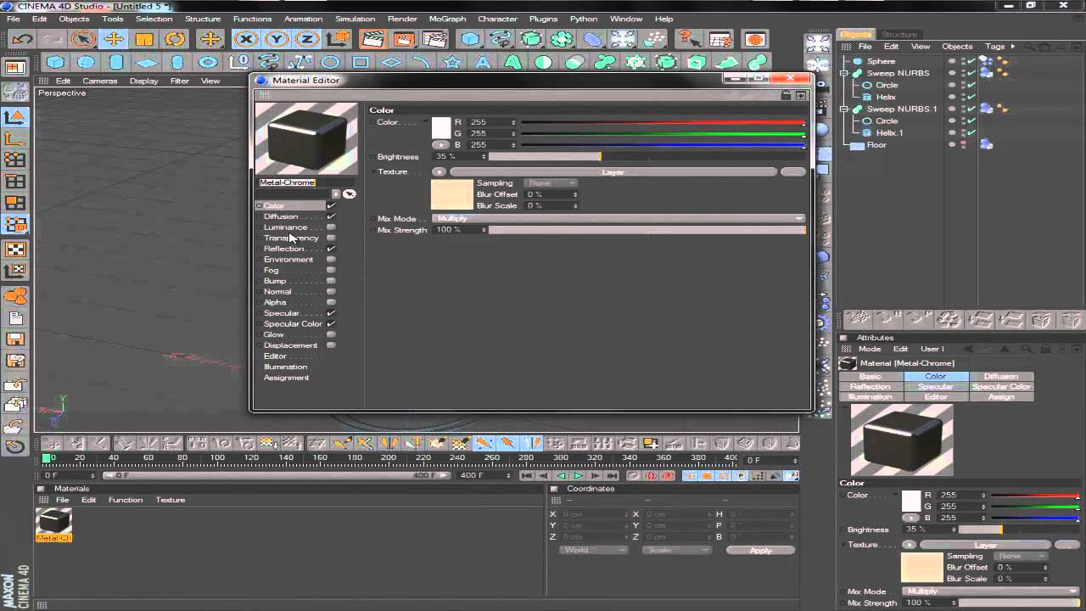The height and width of the screenshot is (611, 1086).
Task: Disable the Reflection channel checkbox
Action: click(331, 249)
